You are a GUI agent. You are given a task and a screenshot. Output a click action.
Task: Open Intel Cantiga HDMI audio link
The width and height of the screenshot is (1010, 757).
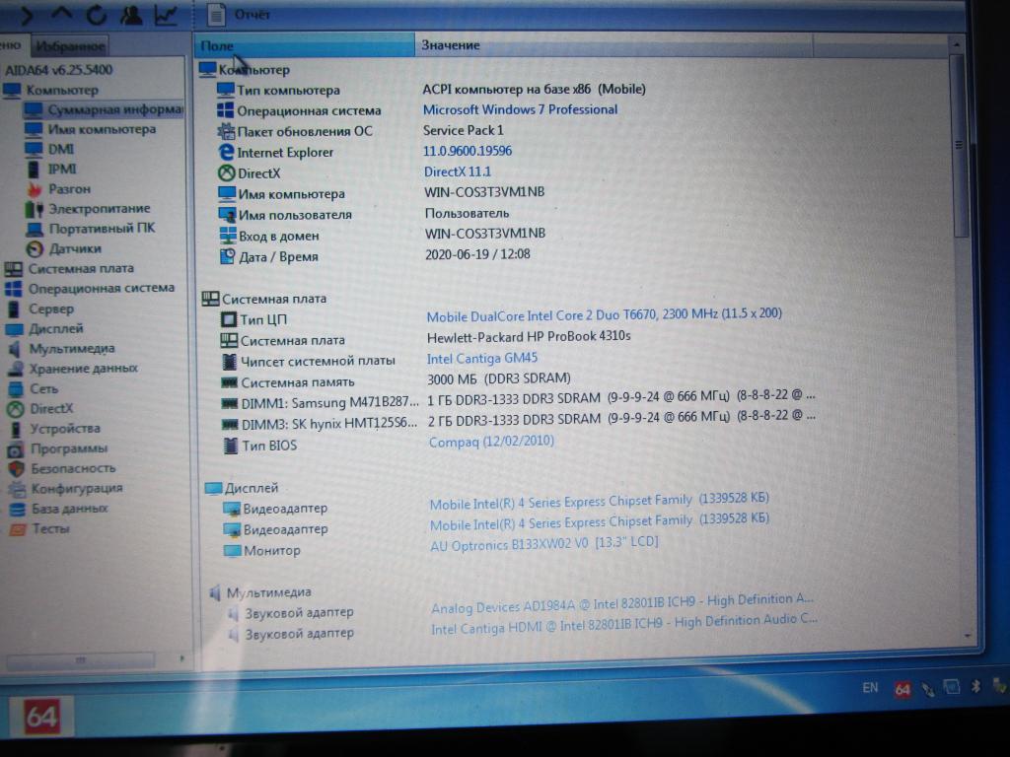(x=624, y=624)
